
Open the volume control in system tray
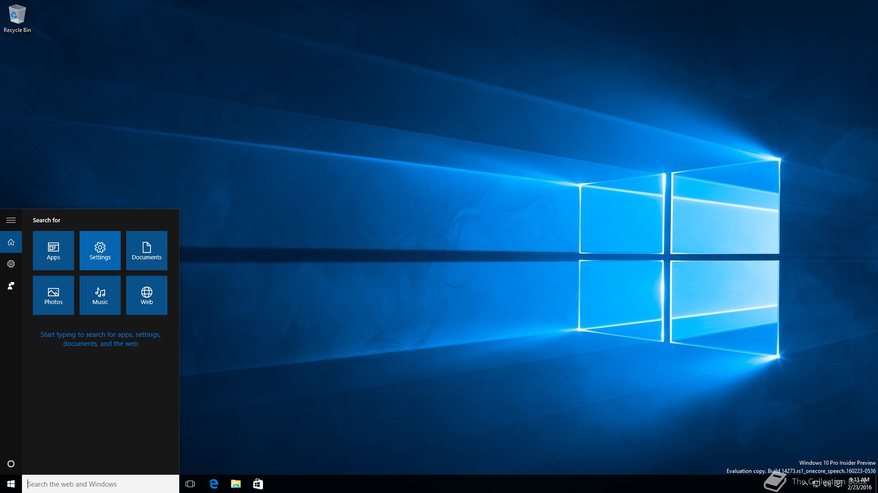click(827, 484)
